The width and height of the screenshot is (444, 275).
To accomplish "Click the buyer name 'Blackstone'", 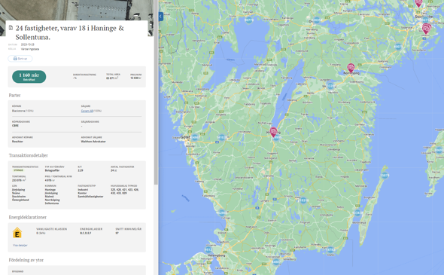I will [19, 111].
